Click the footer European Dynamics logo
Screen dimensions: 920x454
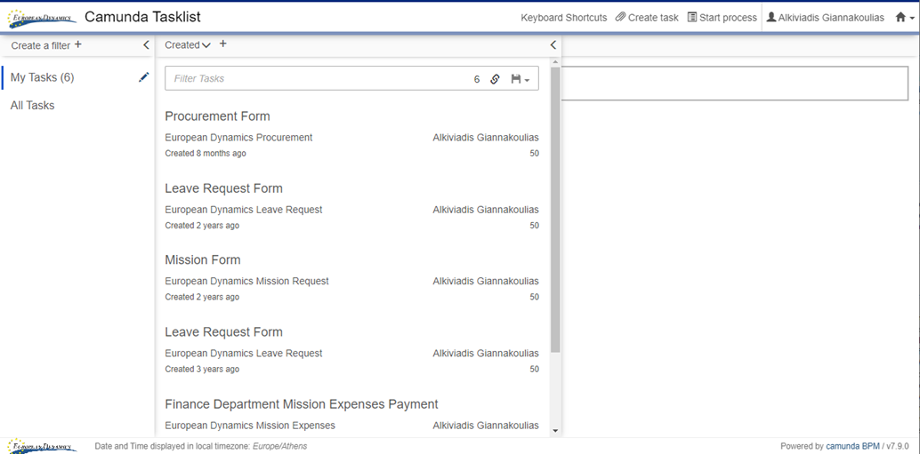tap(41, 446)
